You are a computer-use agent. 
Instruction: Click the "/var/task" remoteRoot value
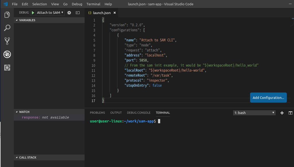pos(161,75)
